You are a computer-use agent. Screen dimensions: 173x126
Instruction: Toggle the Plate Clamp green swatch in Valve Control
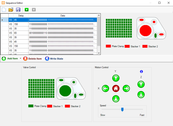31,106
